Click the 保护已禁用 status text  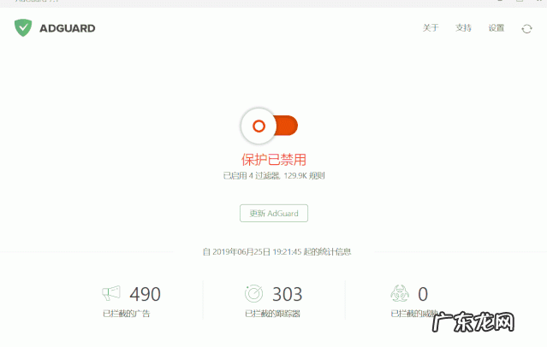[x=274, y=160]
